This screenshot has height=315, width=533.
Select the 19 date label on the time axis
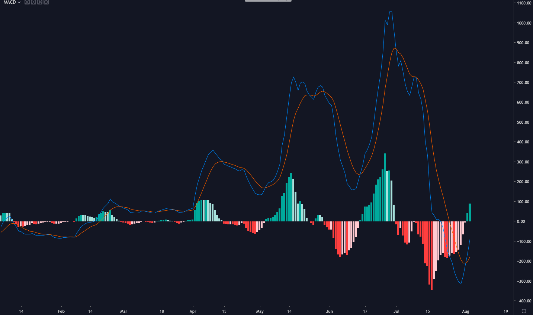coord(506,311)
